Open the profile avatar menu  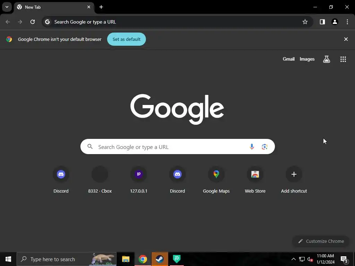click(335, 22)
